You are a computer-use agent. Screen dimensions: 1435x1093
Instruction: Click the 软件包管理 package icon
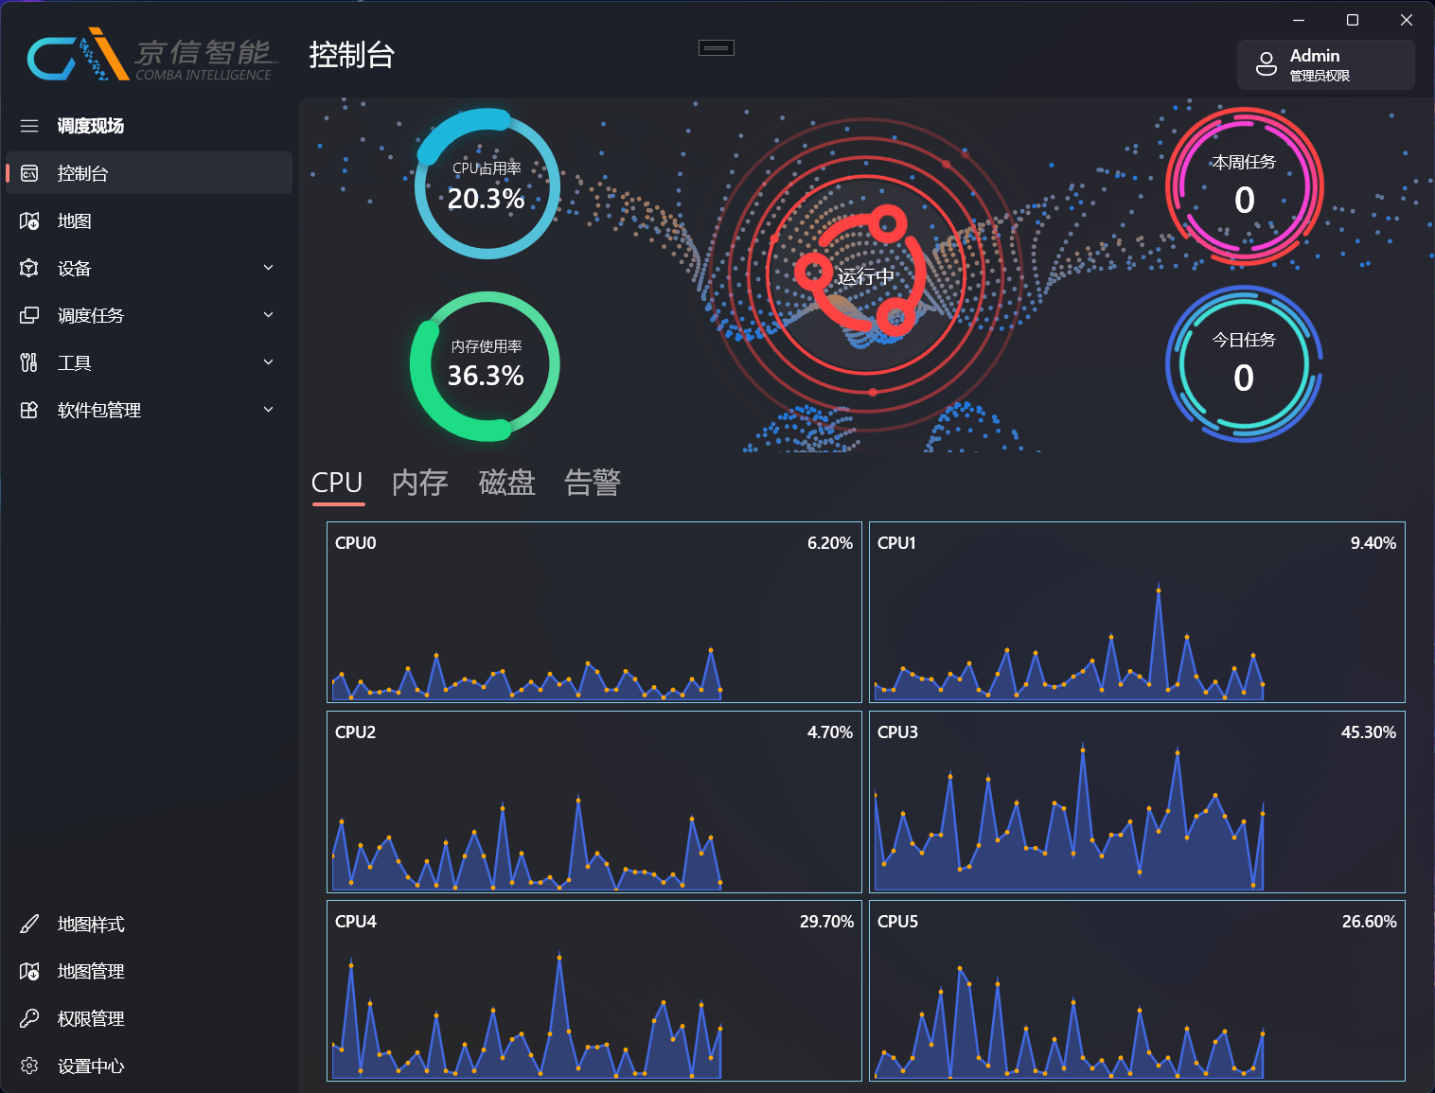pos(29,410)
